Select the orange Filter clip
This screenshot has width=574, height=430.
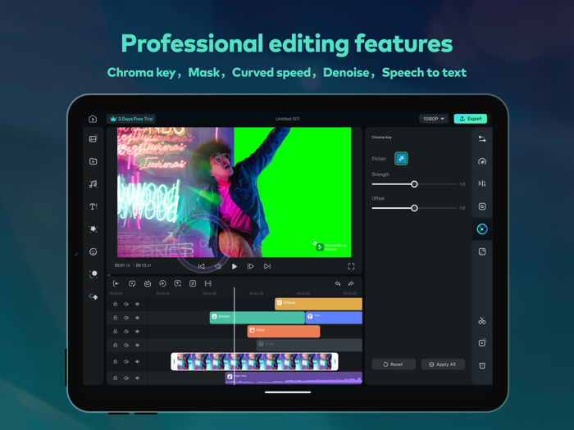point(284,331)
